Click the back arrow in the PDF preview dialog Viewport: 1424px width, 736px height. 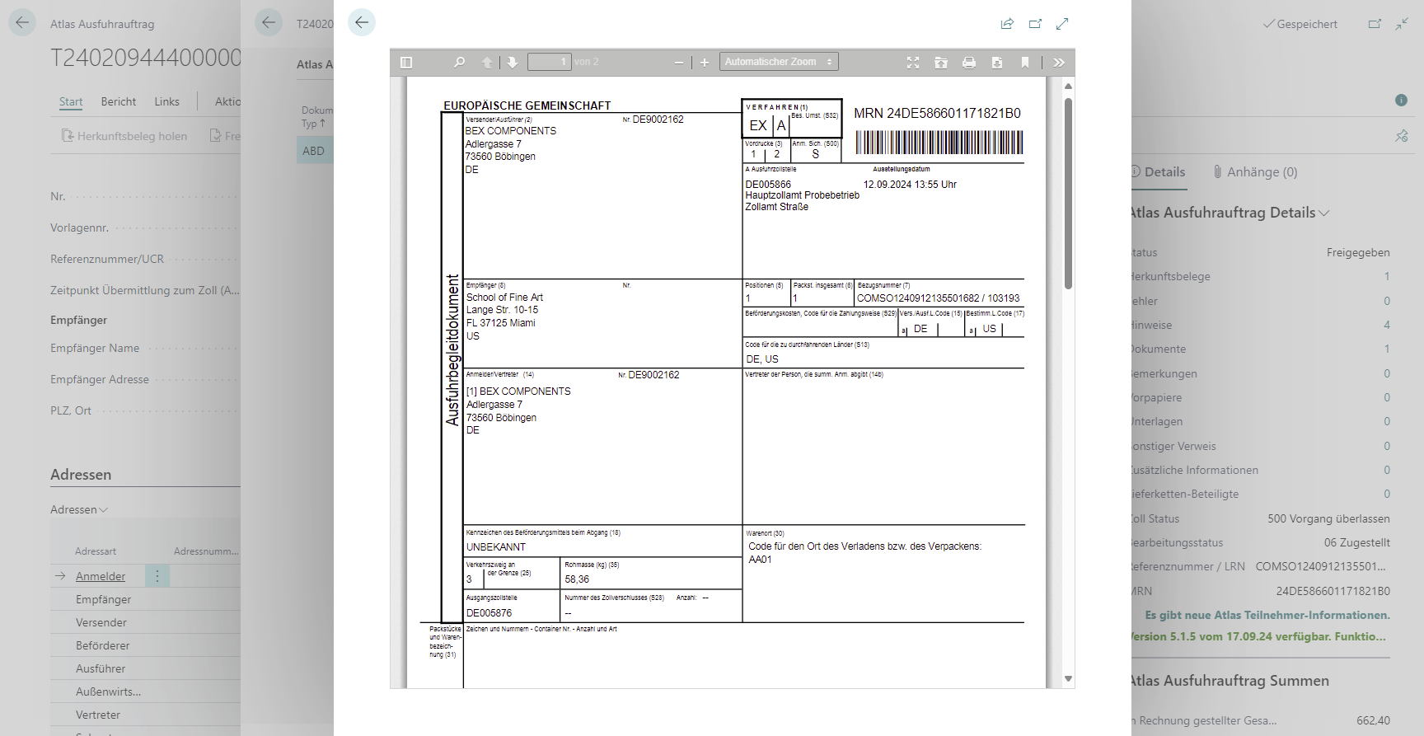pos(362,22)
